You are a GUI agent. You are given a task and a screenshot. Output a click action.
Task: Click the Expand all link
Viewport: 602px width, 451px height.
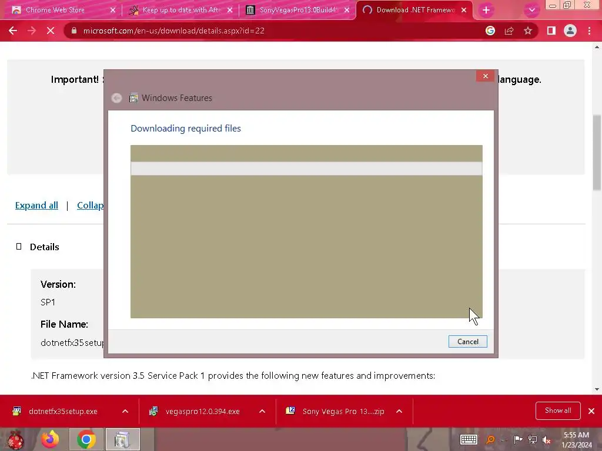pos(36,206)
